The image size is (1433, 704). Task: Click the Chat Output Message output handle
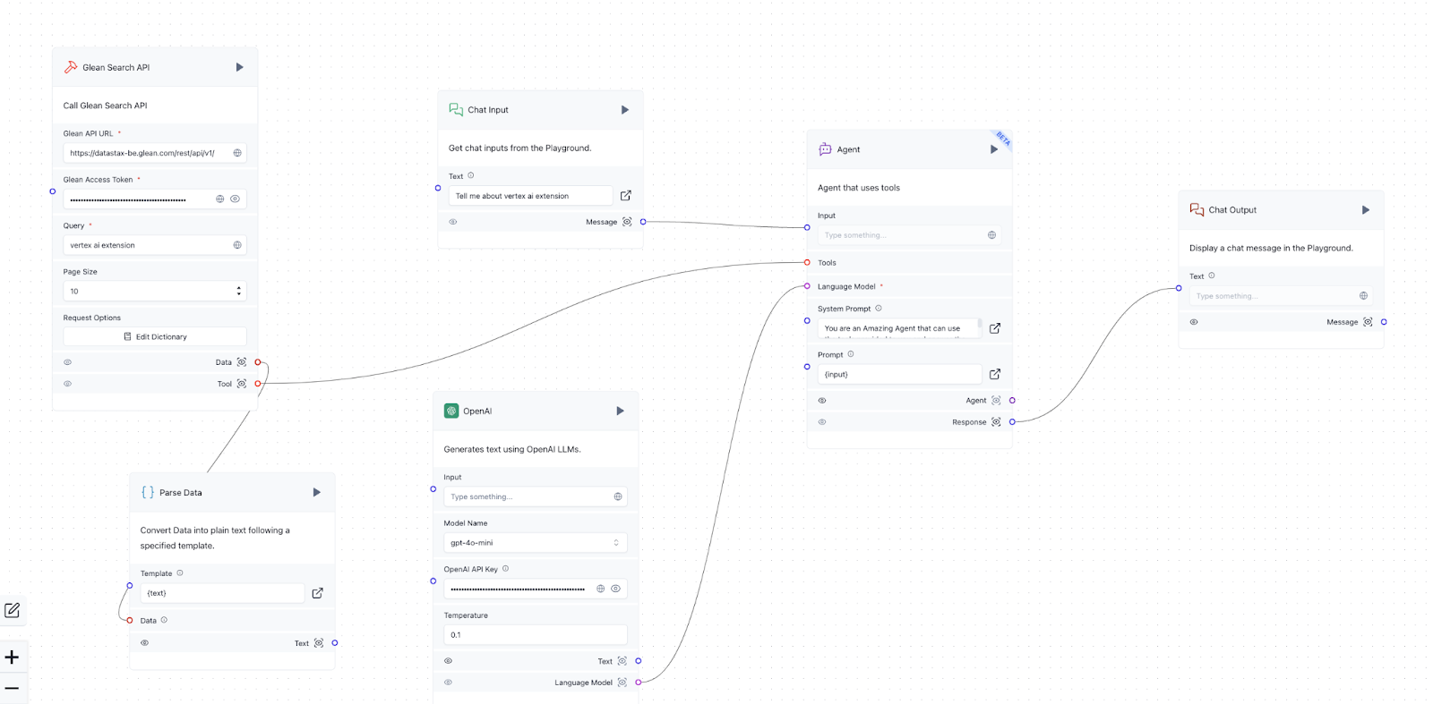click(x=1384, y=322)
